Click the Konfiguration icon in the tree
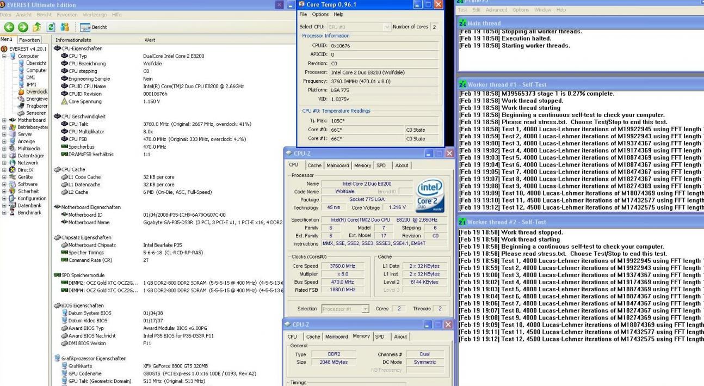 (x=13, y=198)
